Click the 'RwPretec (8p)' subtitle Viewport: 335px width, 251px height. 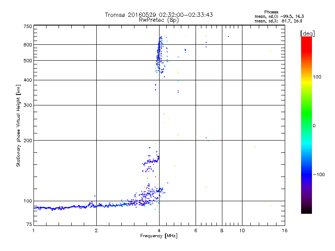(159, 20)
